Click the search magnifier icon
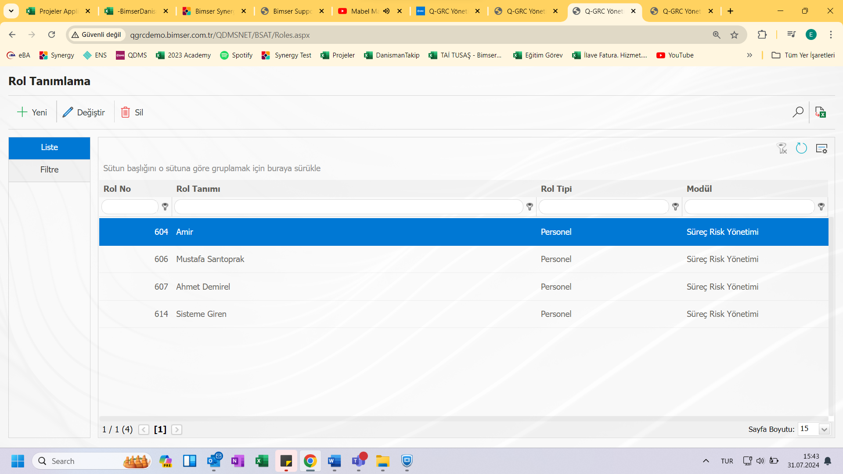 click(x=798, y=112)
